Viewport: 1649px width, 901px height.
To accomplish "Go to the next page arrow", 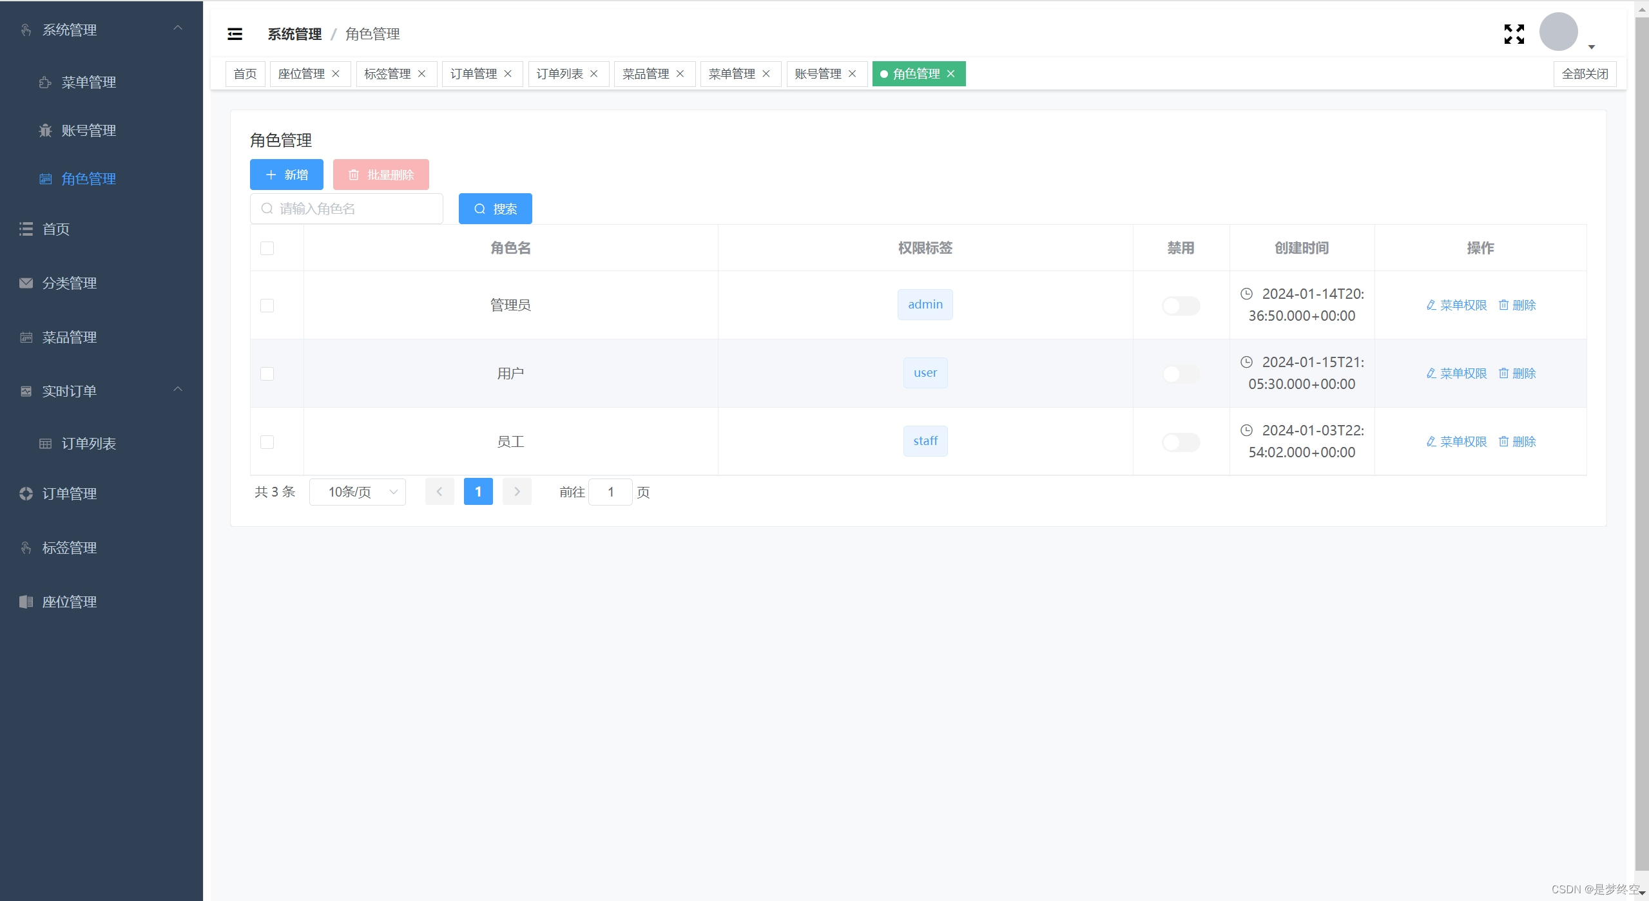I will [x=517, y=492].
